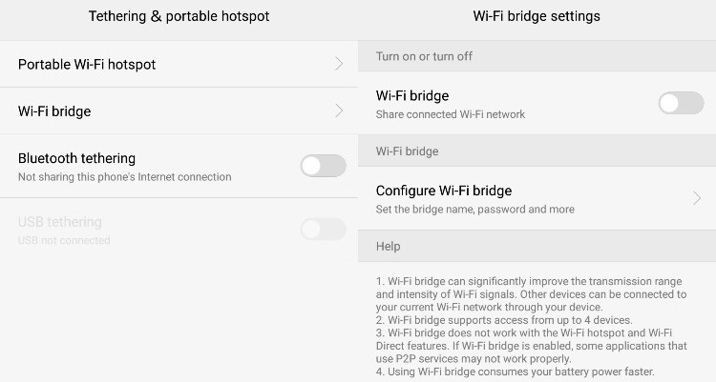Viewport: 716px width, 382px height.
Task: Click the "Tethering & portable hotspot" page title
Action: (179, 16)
